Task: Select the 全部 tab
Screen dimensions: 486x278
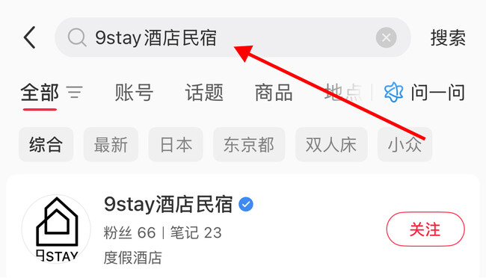Action: click(x=40, y=93)
